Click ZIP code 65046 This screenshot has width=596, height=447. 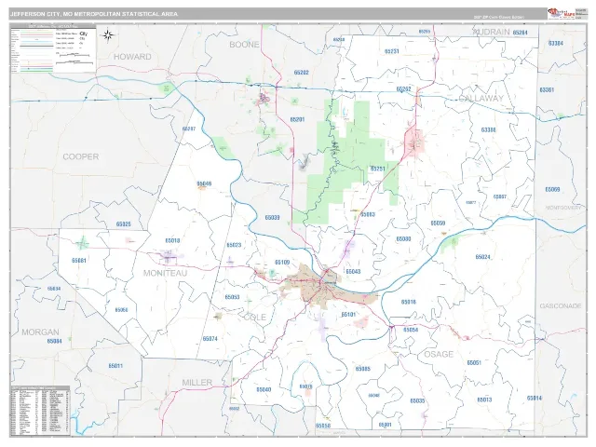click(x=204, y=183)
